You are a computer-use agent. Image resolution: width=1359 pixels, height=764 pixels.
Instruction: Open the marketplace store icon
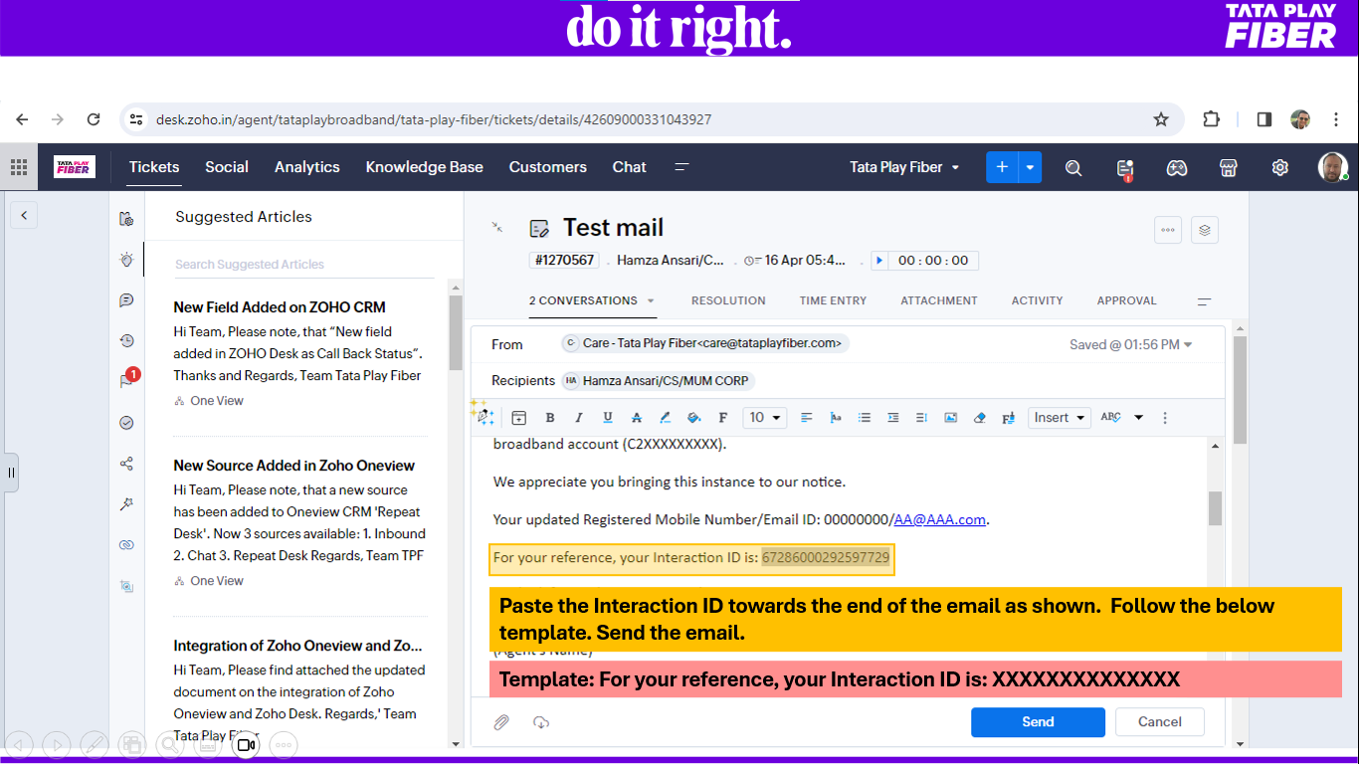[x=1229, y=168]
